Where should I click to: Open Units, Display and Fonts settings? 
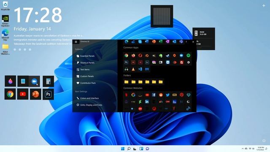click(x=89, y=105)
